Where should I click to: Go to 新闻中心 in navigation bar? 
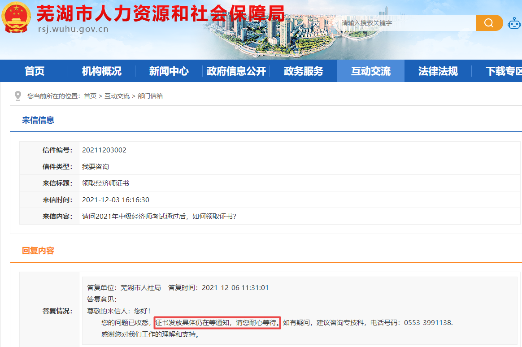tap(169, 71)
